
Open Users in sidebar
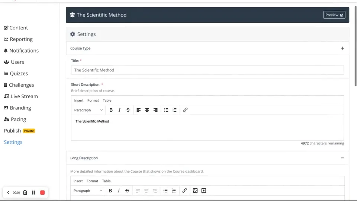14,62
